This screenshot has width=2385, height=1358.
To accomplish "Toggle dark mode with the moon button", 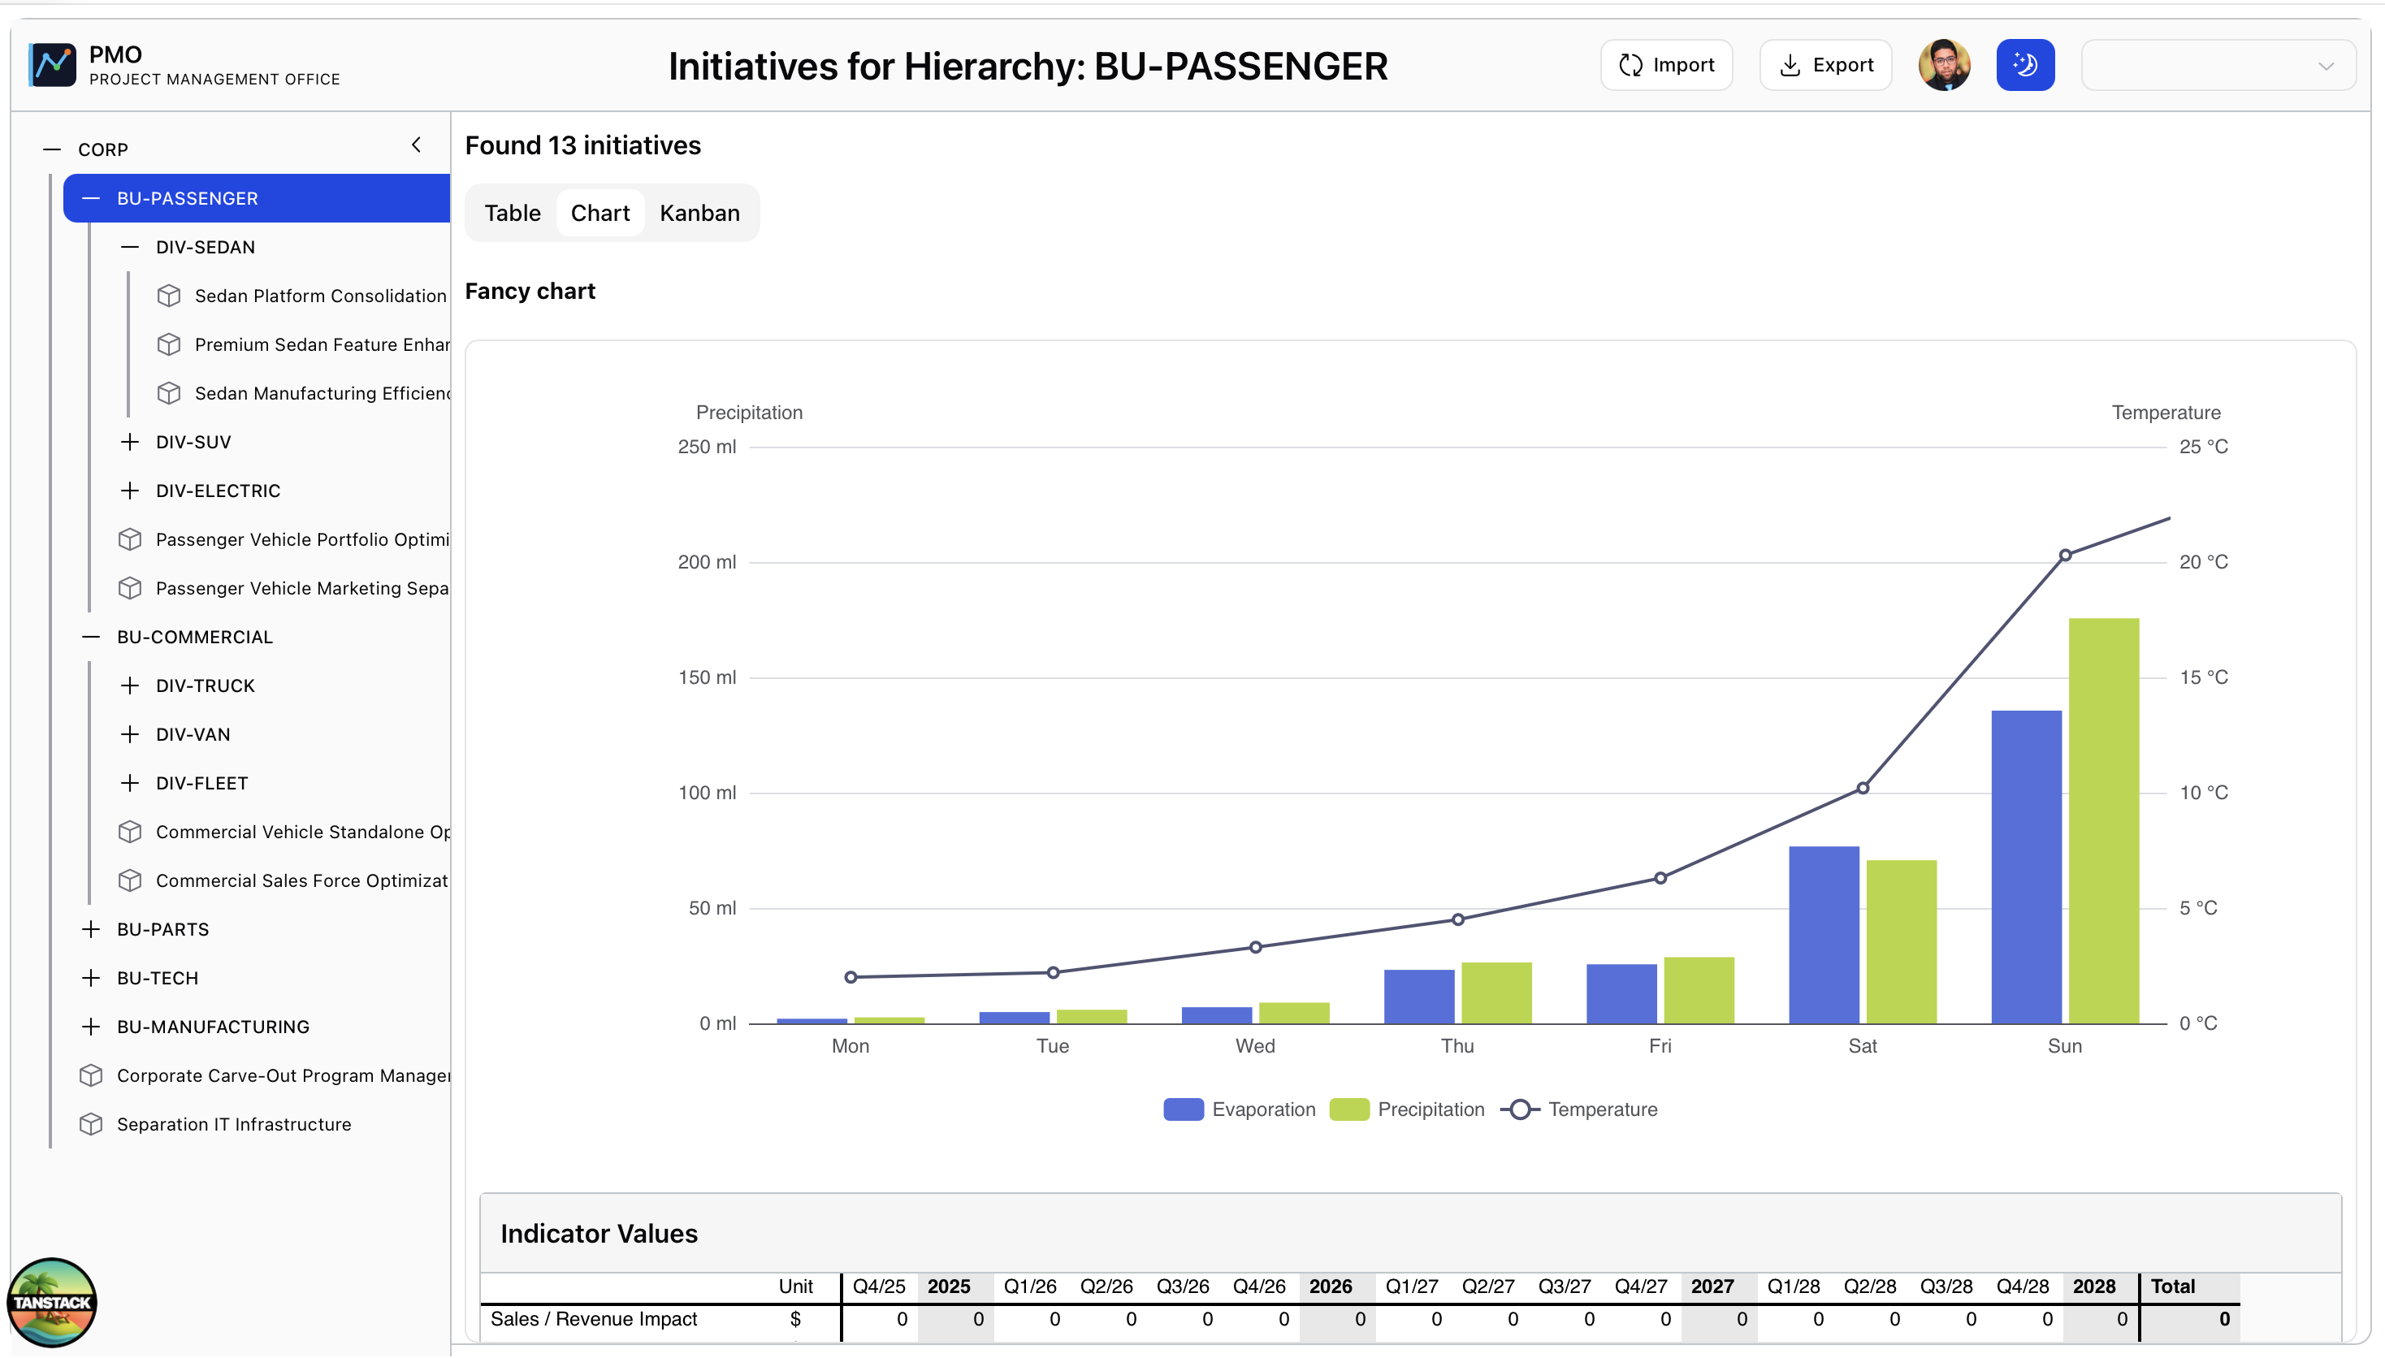I will coord(2024,64).
